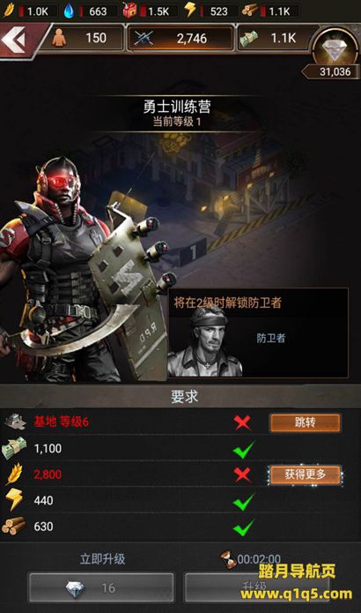Tap the 要求 requirements header
This screenshot has width=361, height=613.
pos(184,396)
